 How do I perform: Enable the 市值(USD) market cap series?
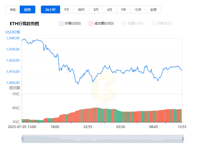[124, 24]
